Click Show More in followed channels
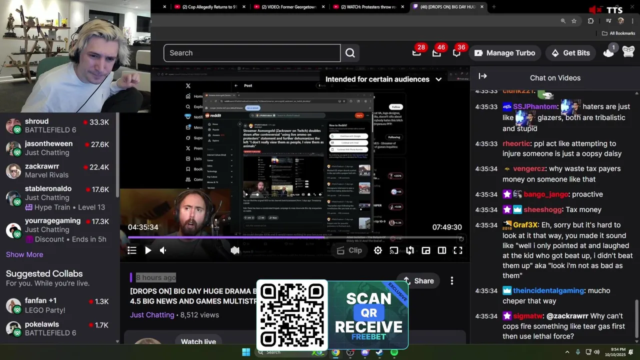Image resolution: width=640 pixels, height=360 pixels. 24,254
